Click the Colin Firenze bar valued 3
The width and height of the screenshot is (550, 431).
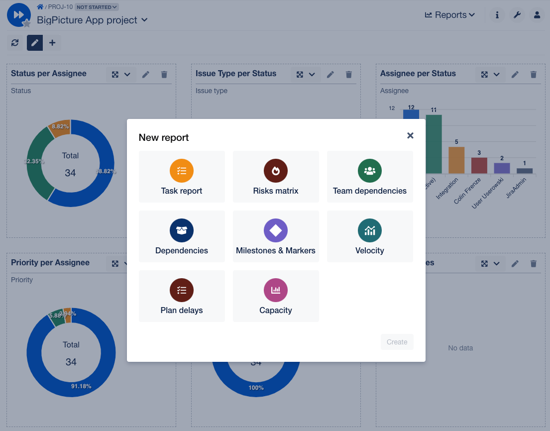coord(479,166)
